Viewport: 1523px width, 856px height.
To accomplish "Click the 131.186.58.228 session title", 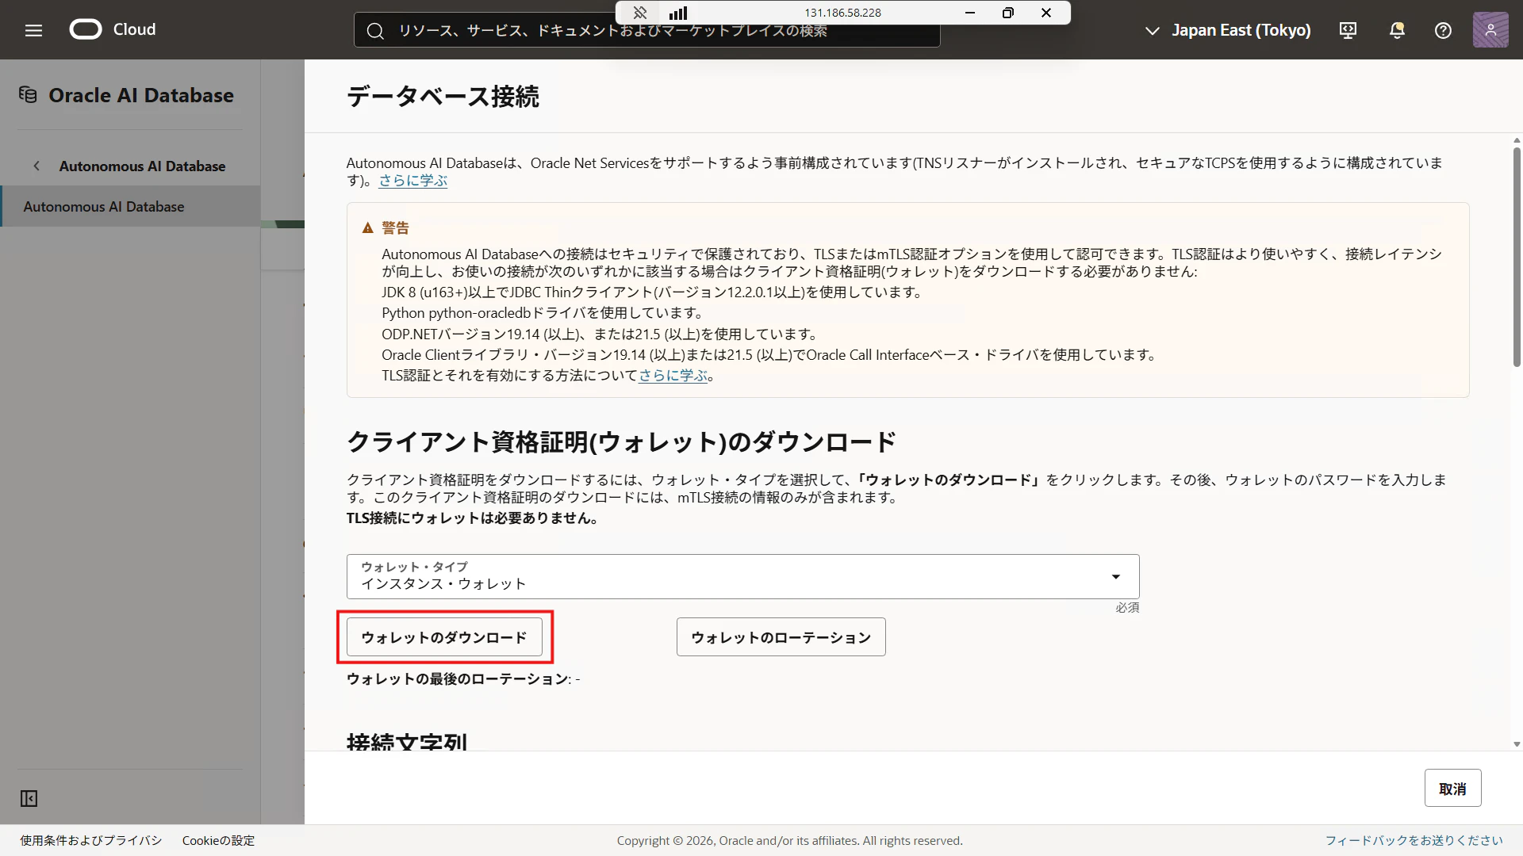I will 842,13.
